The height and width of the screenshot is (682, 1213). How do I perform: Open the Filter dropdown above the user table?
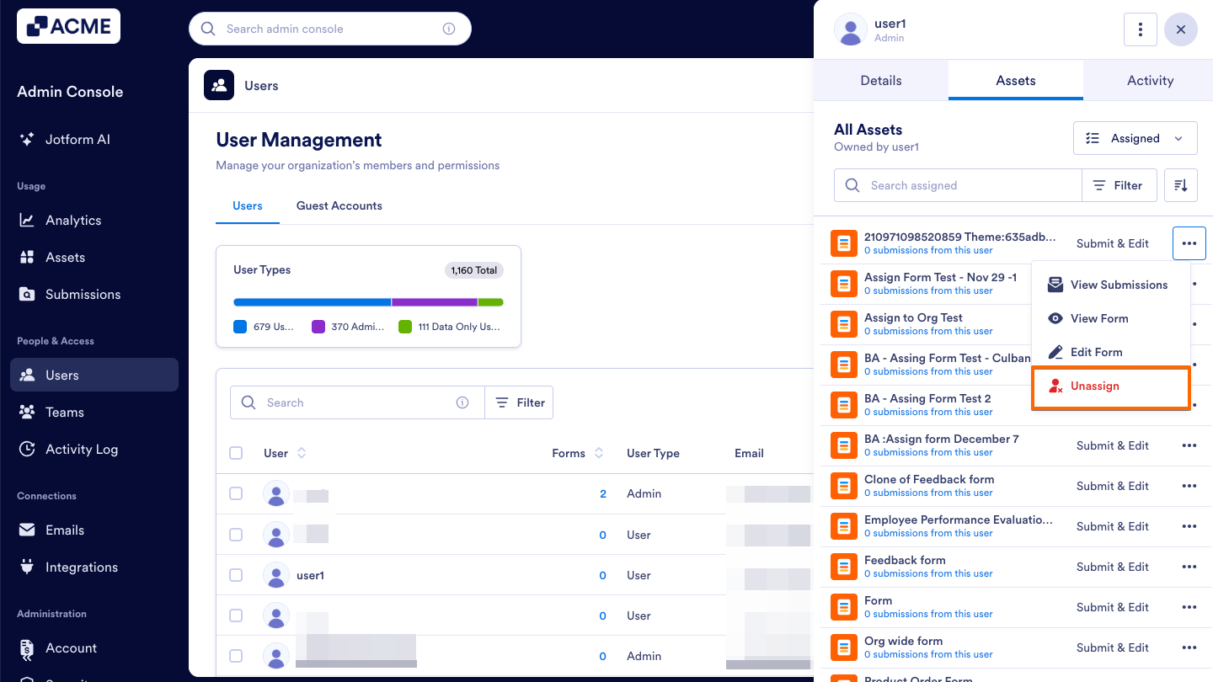[519, 402]
